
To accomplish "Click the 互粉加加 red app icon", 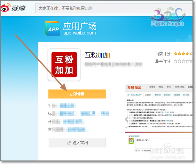I will 64,65.
